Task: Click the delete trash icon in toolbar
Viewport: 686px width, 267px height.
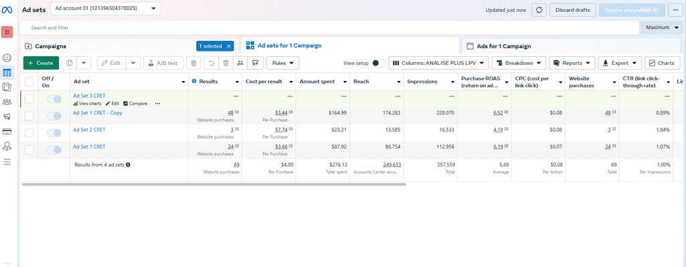Action: [x=226, y=63]
